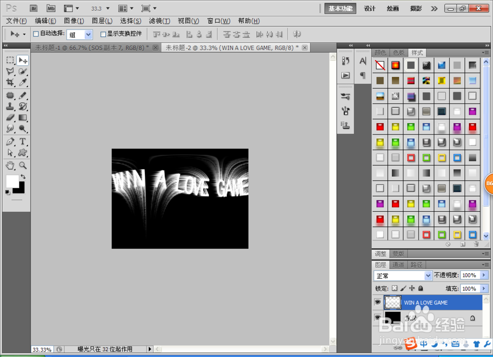Switch to 基本功能 workspace

coord(341,8)
